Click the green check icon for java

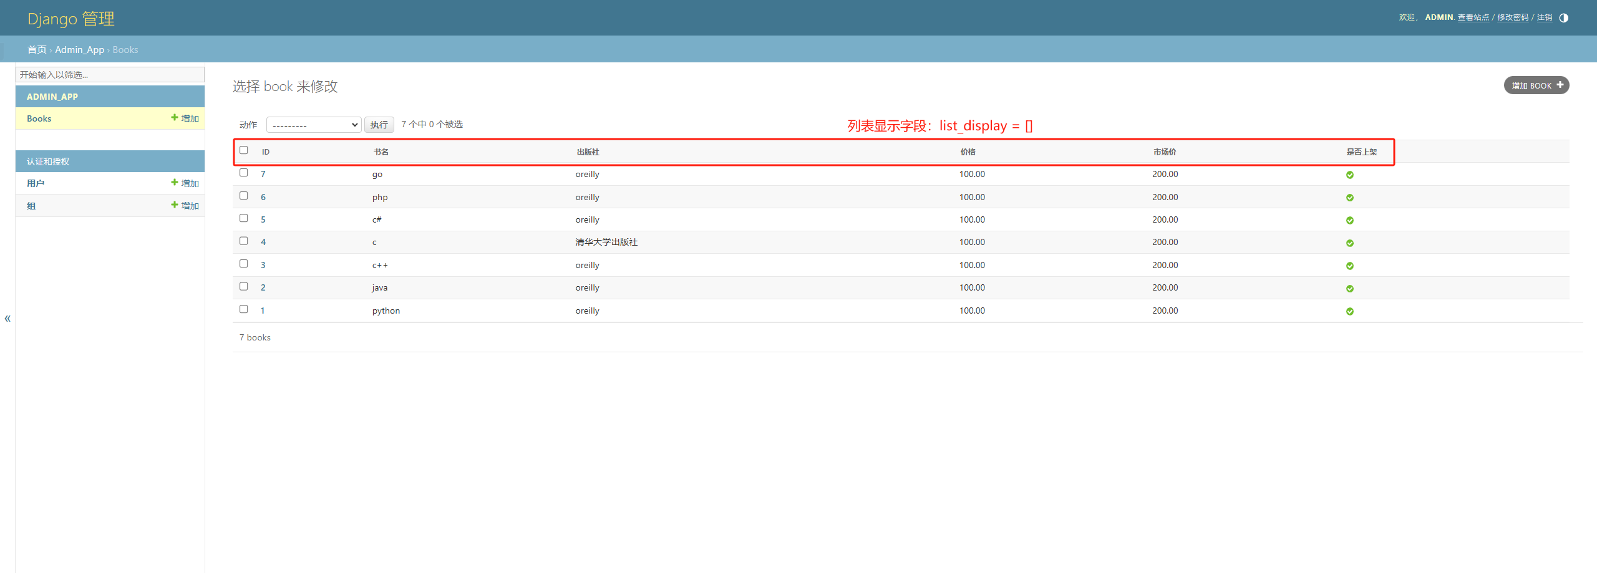1349,288
